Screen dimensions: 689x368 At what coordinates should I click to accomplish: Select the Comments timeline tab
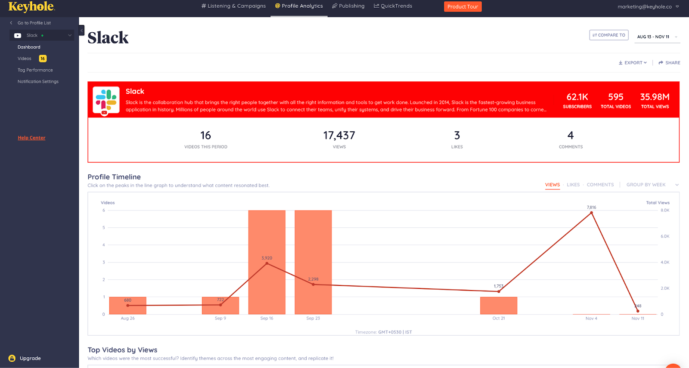coord(600,185)
